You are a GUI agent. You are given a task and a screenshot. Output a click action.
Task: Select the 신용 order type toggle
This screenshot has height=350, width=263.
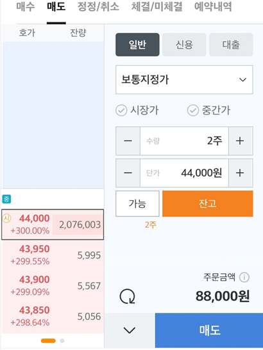[184, 45]
